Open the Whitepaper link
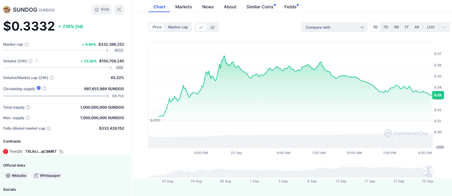452x196 pixels. pos(47,176)
